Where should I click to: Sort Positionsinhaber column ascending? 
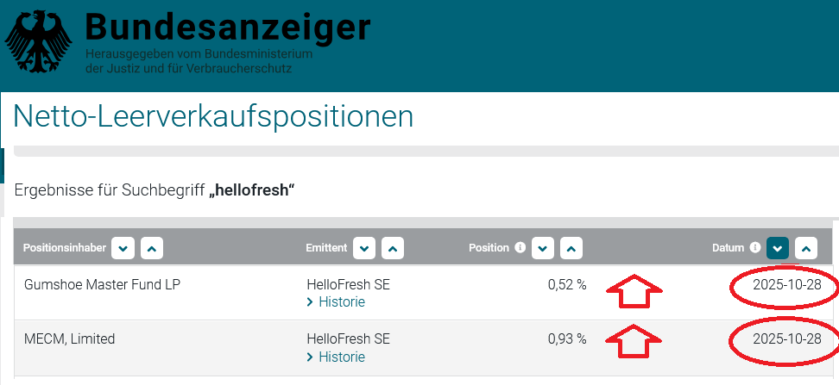pyautogui.click(x=152, y=248)
